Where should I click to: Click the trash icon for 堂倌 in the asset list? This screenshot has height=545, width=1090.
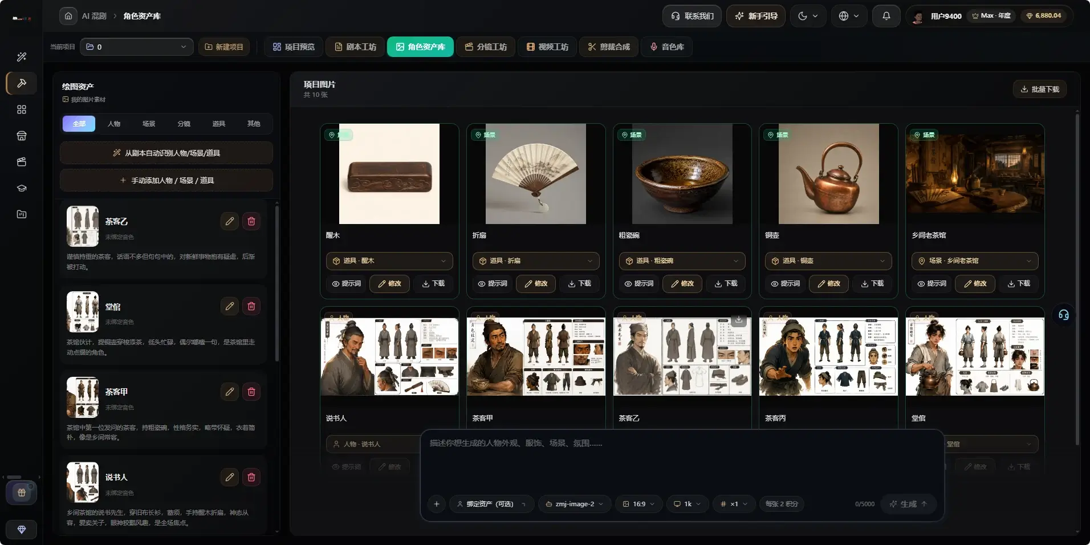(251, 306)
